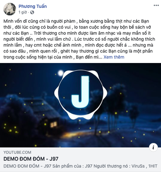Click the round info icon on preview

(153, 147)
